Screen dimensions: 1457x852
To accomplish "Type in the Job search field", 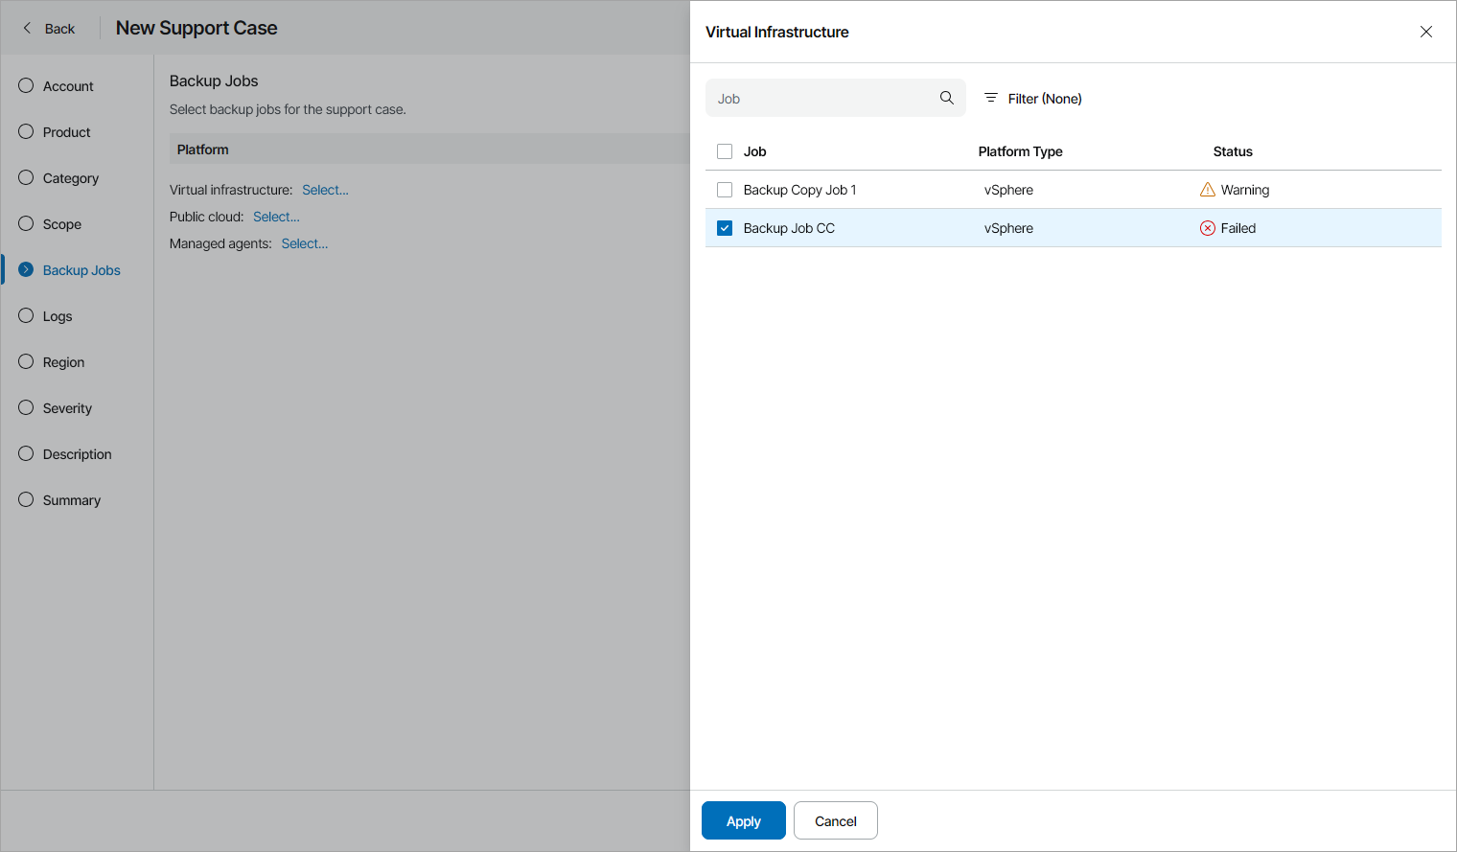I will pos(824,97).
